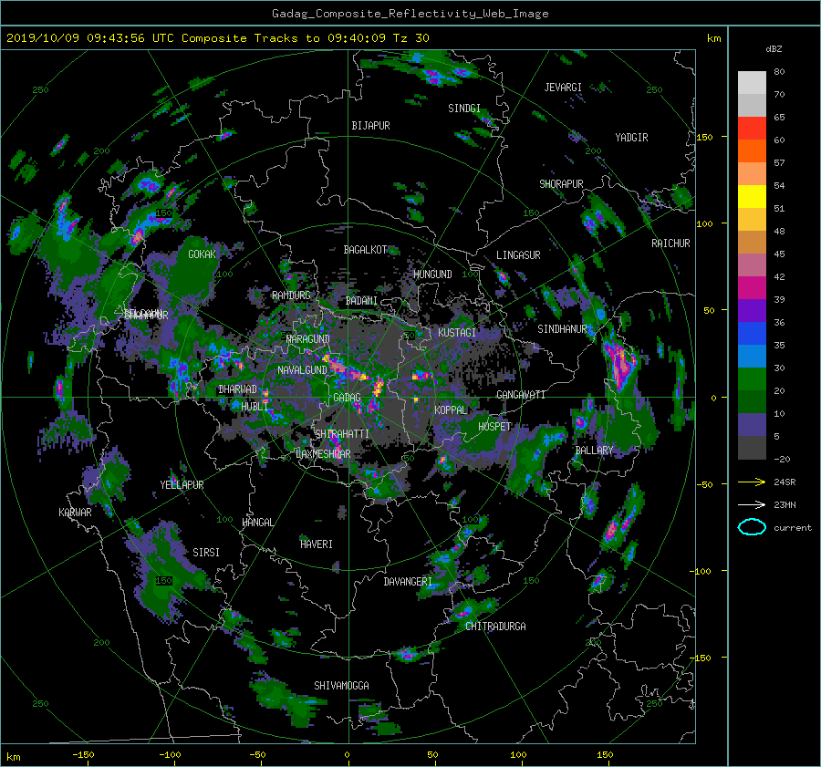The height and width of the screenshot is (767, 821).
Task: Click the Gadag_Composite_Reflectivity_Web_Image title
Action: tap(410, 14)
